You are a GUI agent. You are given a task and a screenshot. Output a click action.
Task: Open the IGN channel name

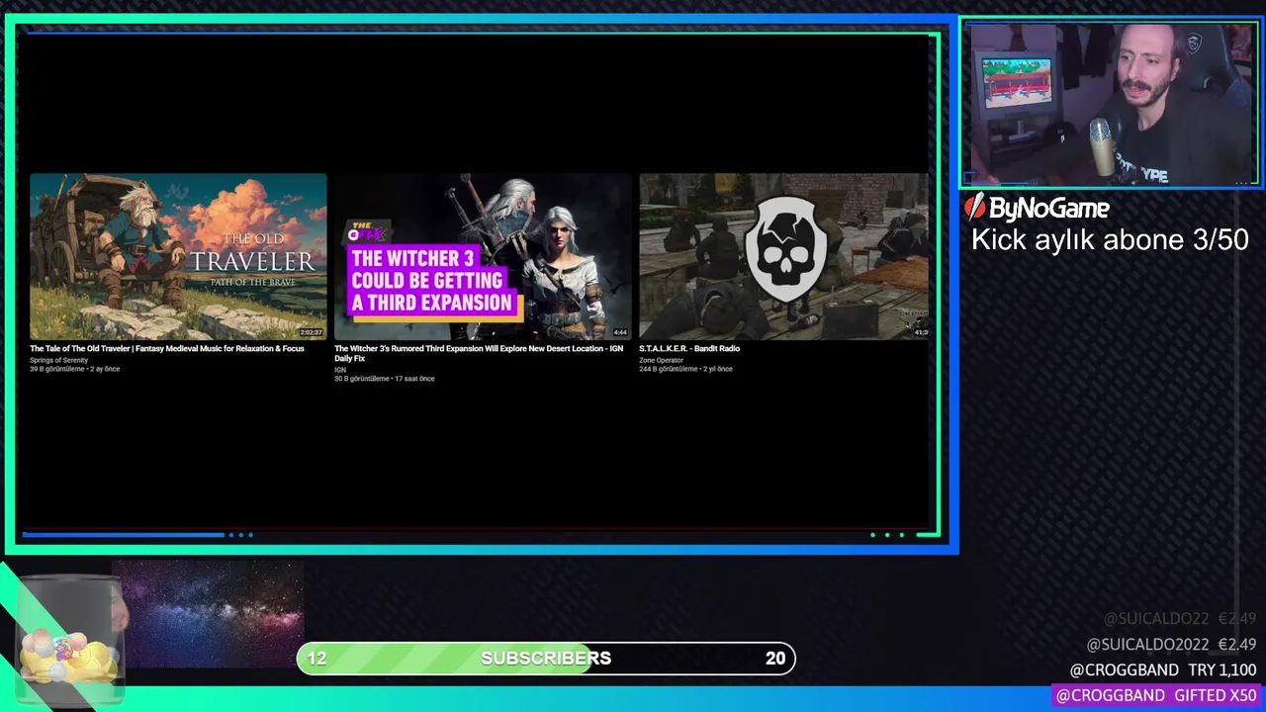click(340, 370)
